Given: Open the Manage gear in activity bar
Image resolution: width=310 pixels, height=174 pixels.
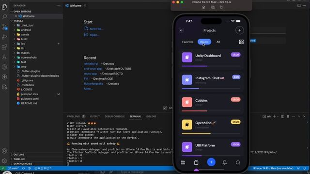Looking at the screenshot, I should click(x=4, y=161).
